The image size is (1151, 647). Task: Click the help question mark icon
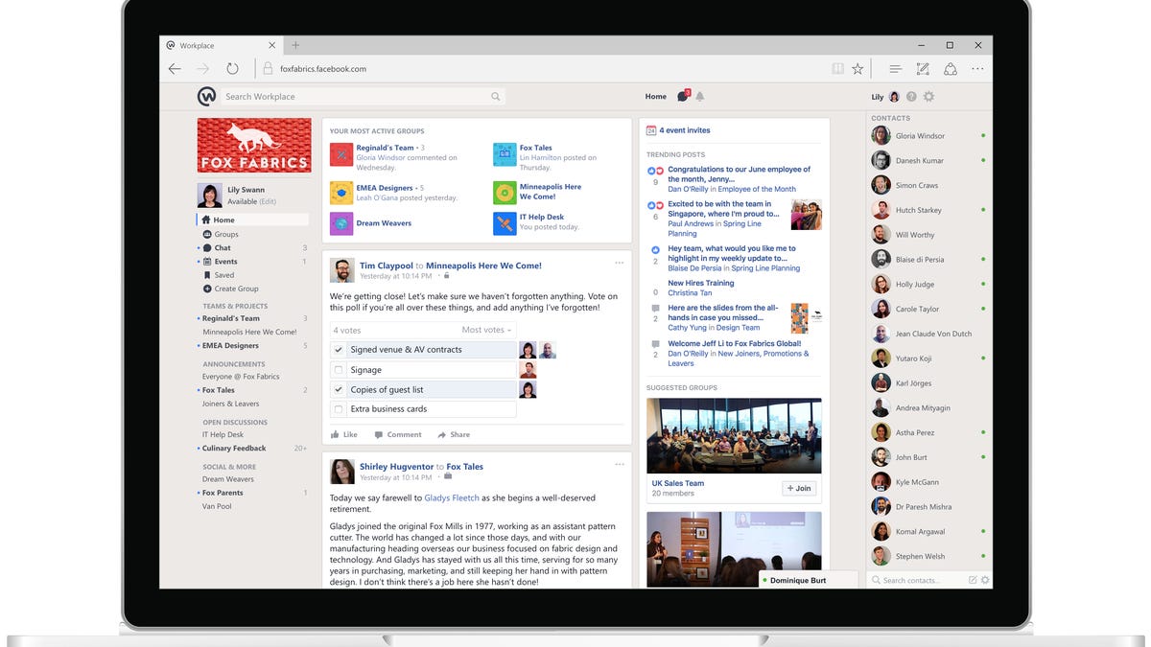point(911,97)
